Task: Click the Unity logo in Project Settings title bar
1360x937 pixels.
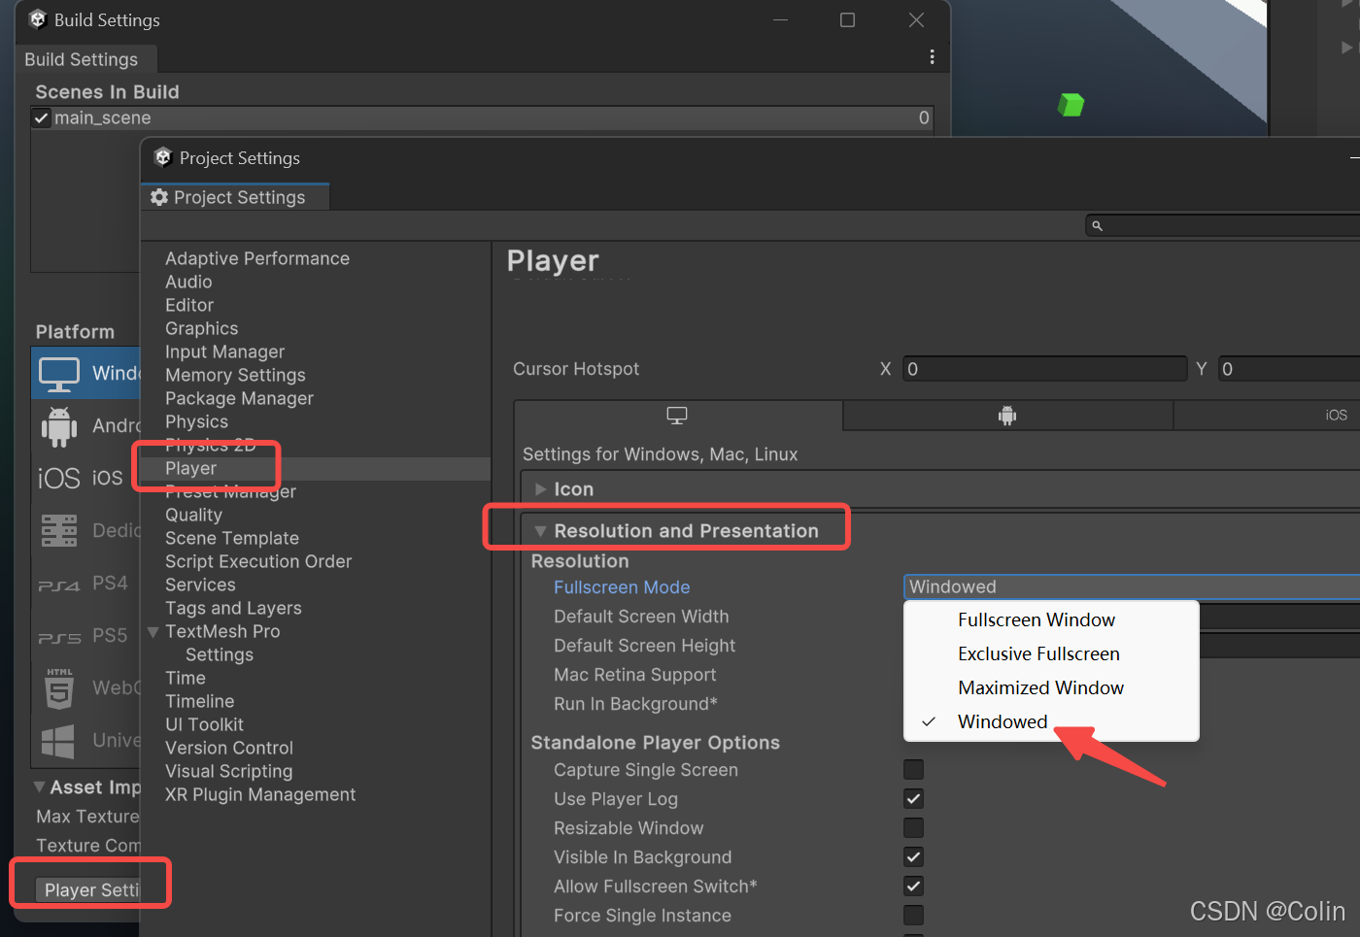Action: tap(163, 157)
